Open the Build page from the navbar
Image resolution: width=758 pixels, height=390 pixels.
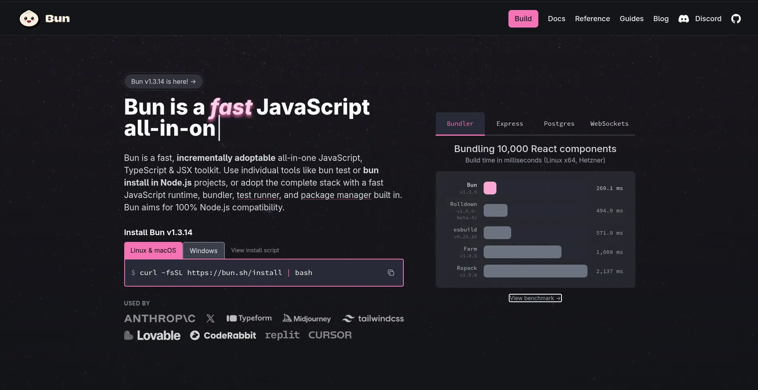pos(523,19)
